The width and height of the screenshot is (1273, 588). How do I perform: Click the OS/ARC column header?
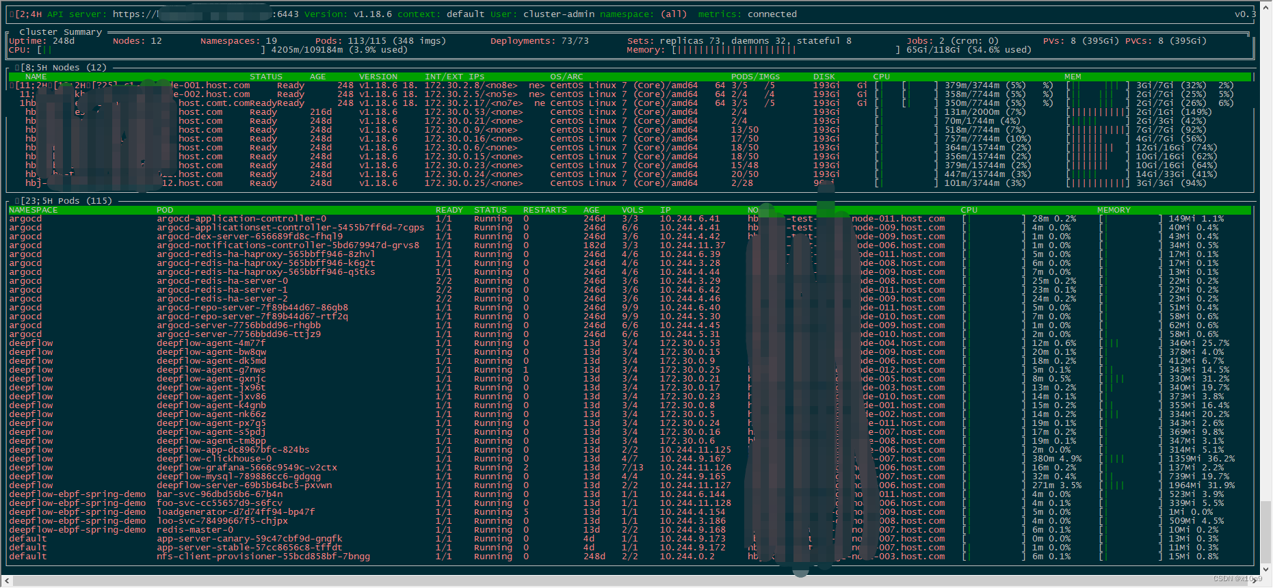coord(567,77)
